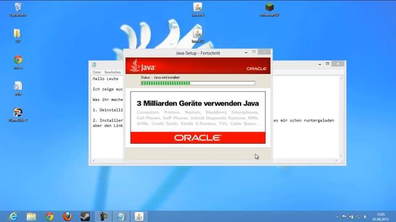Click 'es mir schon runtergeladen' text in Notepad

click(304, 121)
